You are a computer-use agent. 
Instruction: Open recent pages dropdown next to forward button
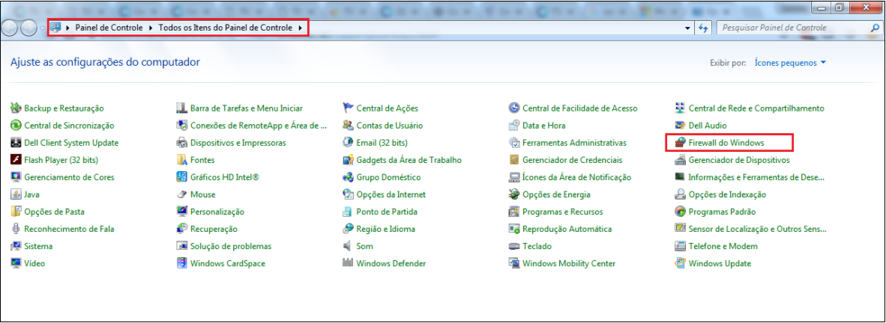coord(43,28)
